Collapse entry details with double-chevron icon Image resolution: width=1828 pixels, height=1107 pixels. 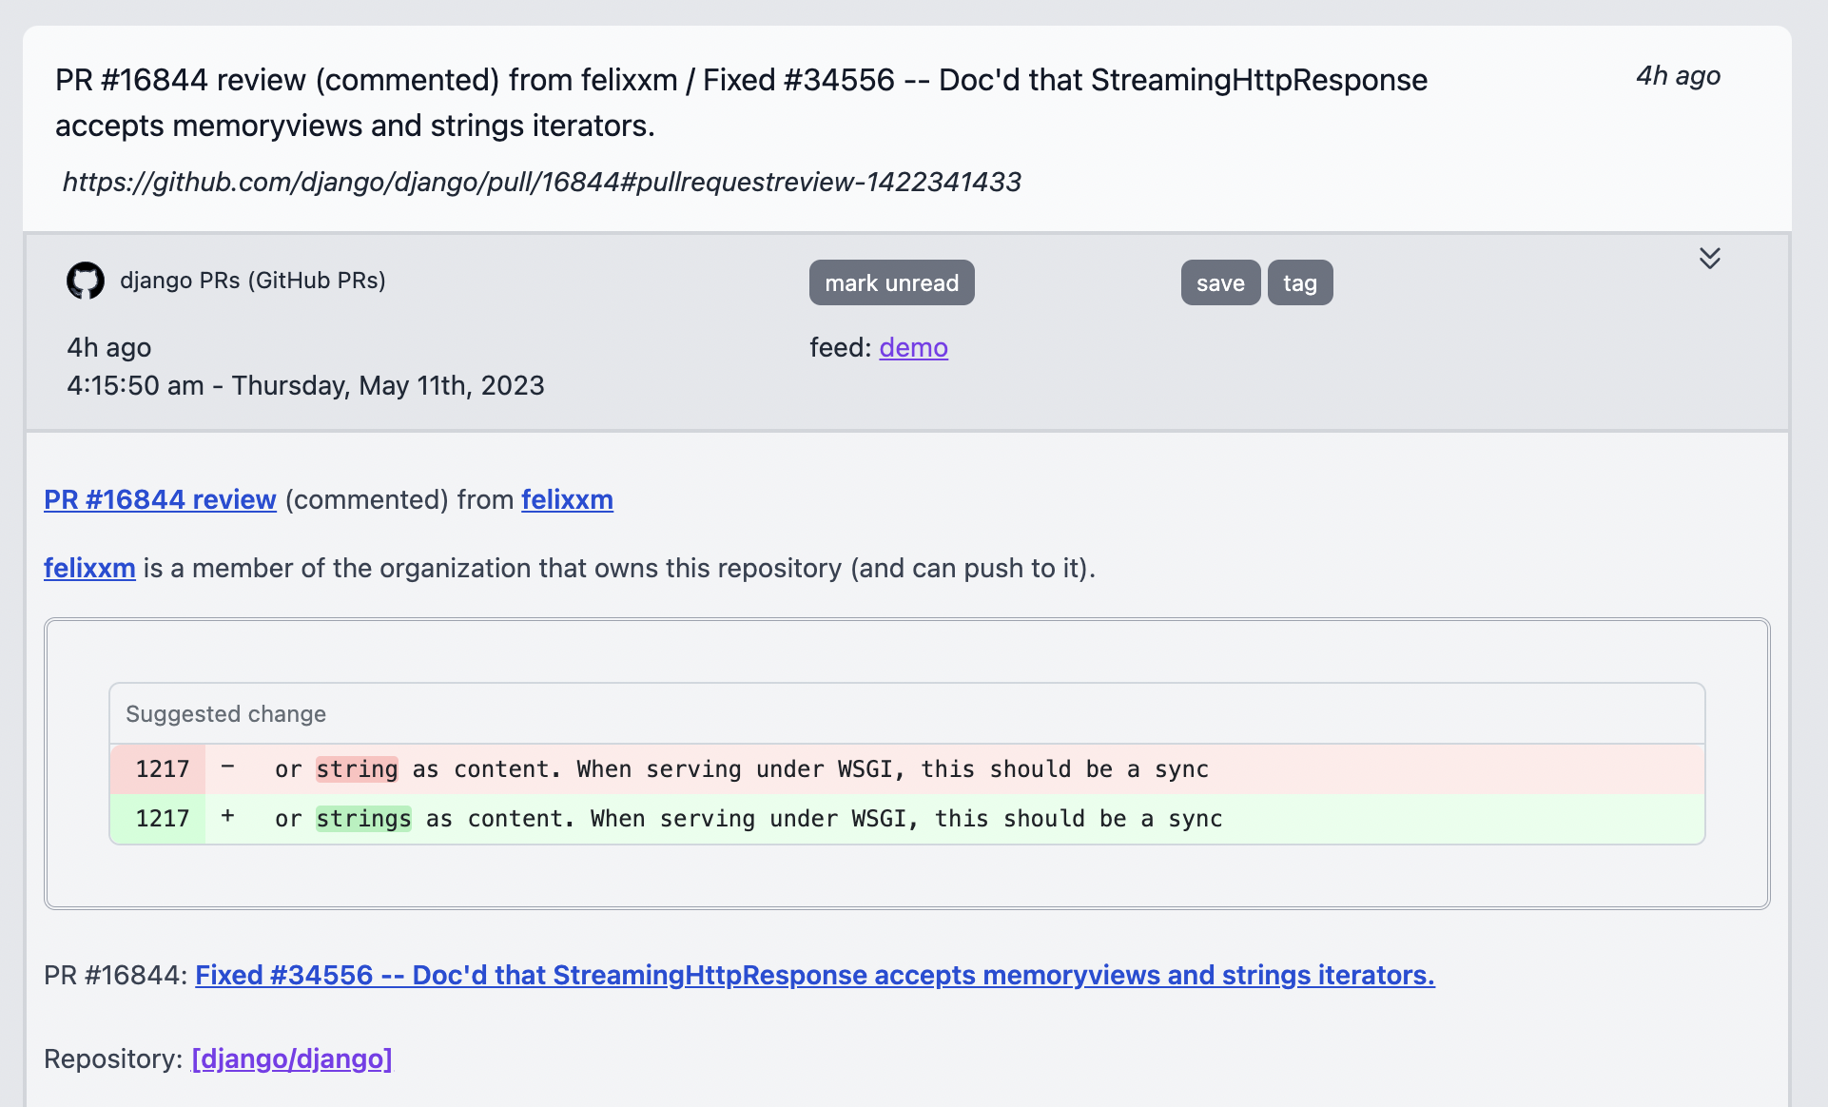pyautogui.click(x=1709, y=258)
